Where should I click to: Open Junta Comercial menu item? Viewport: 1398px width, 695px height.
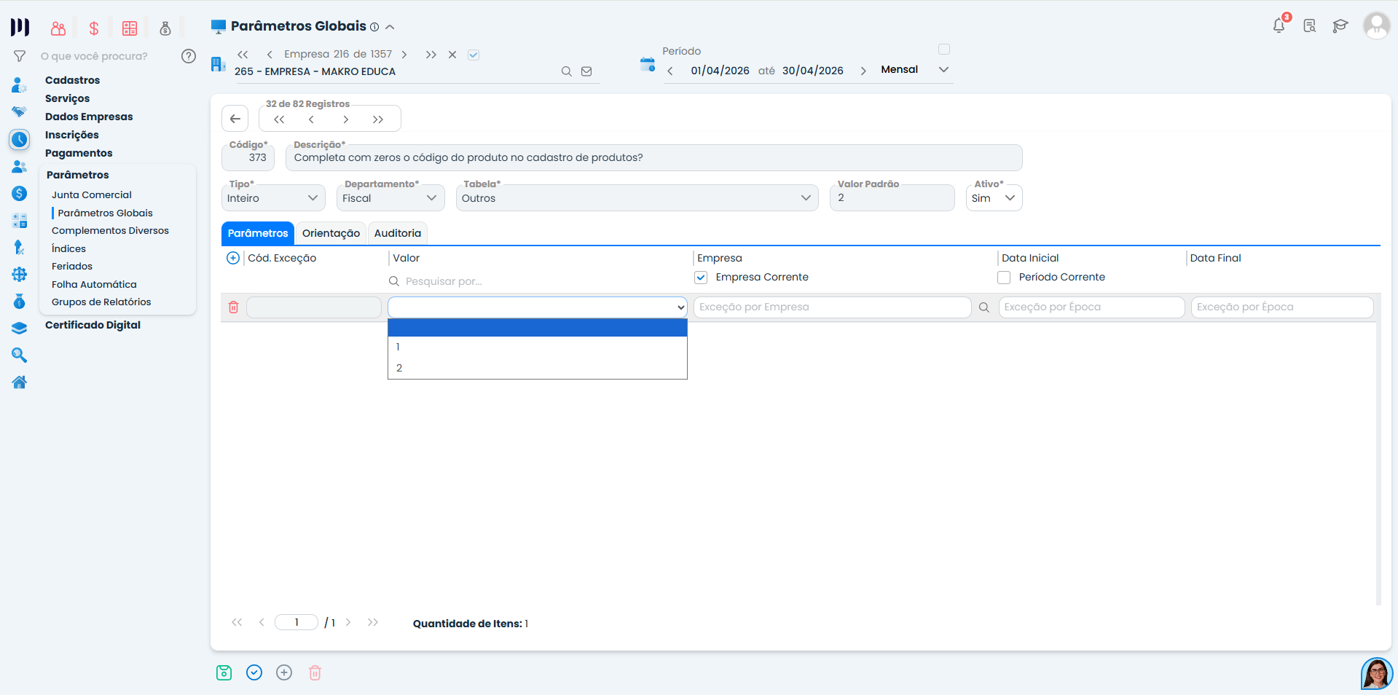click(x=92, y=195)
